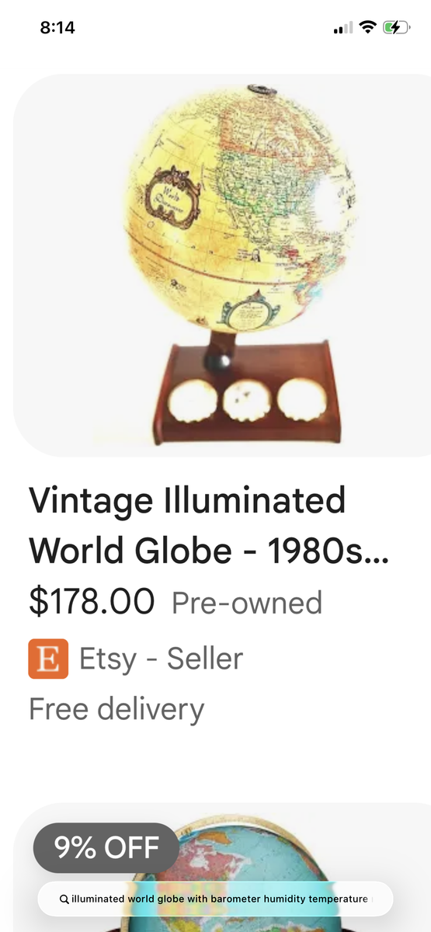Click the left gauge dial on globe base
The height and width of the screenshot is (932, 431).
[193, 402]
